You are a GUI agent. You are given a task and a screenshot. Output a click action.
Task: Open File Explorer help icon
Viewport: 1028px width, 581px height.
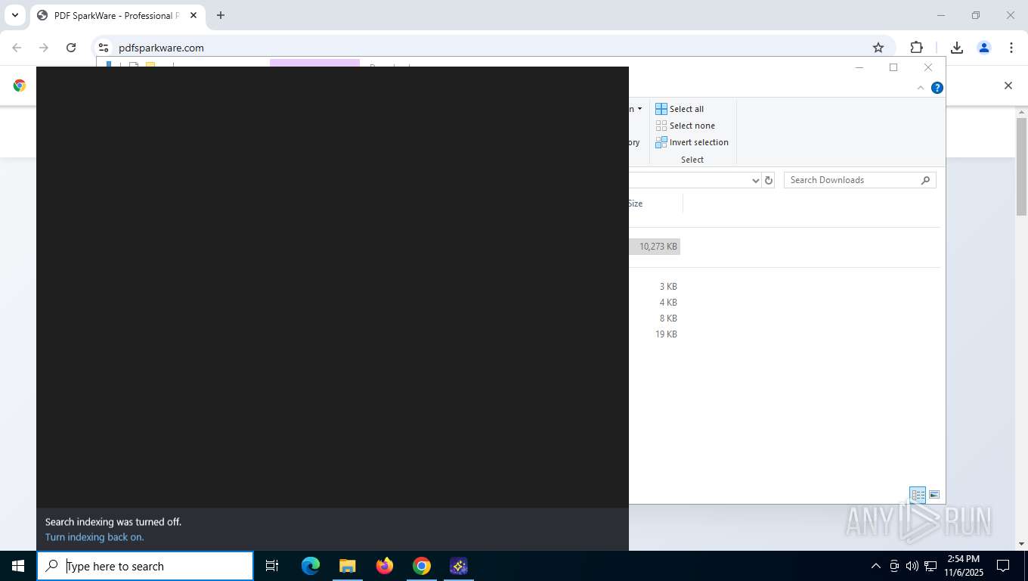[937, 88]
